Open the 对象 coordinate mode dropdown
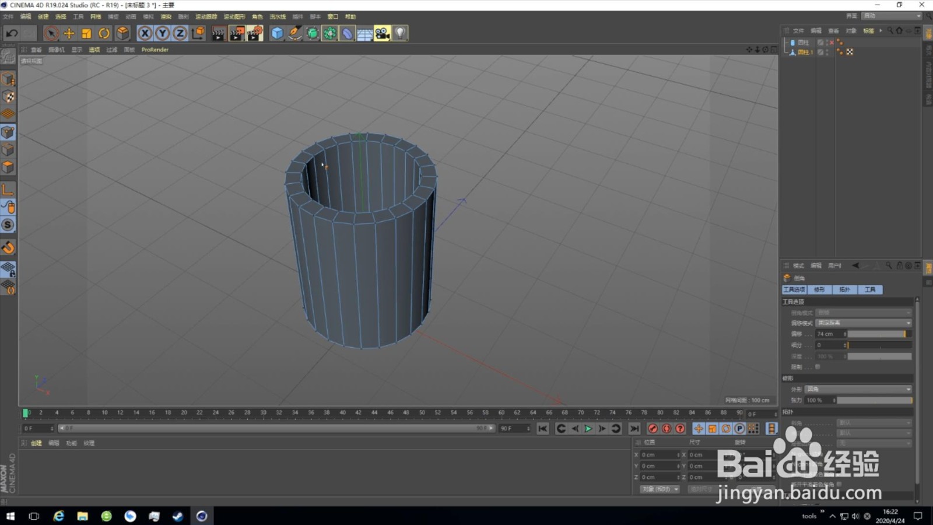The image size is (933, 525). point(660,489)
